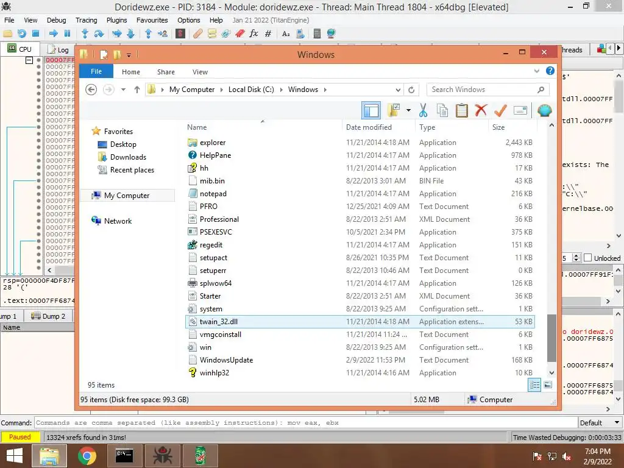Paste using the clipboard icon

(462, 110)
